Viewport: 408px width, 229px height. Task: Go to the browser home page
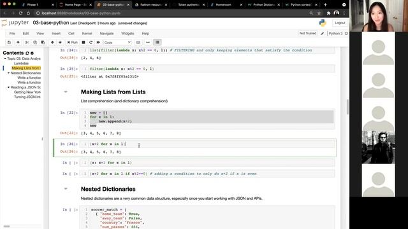click(28, 13)
